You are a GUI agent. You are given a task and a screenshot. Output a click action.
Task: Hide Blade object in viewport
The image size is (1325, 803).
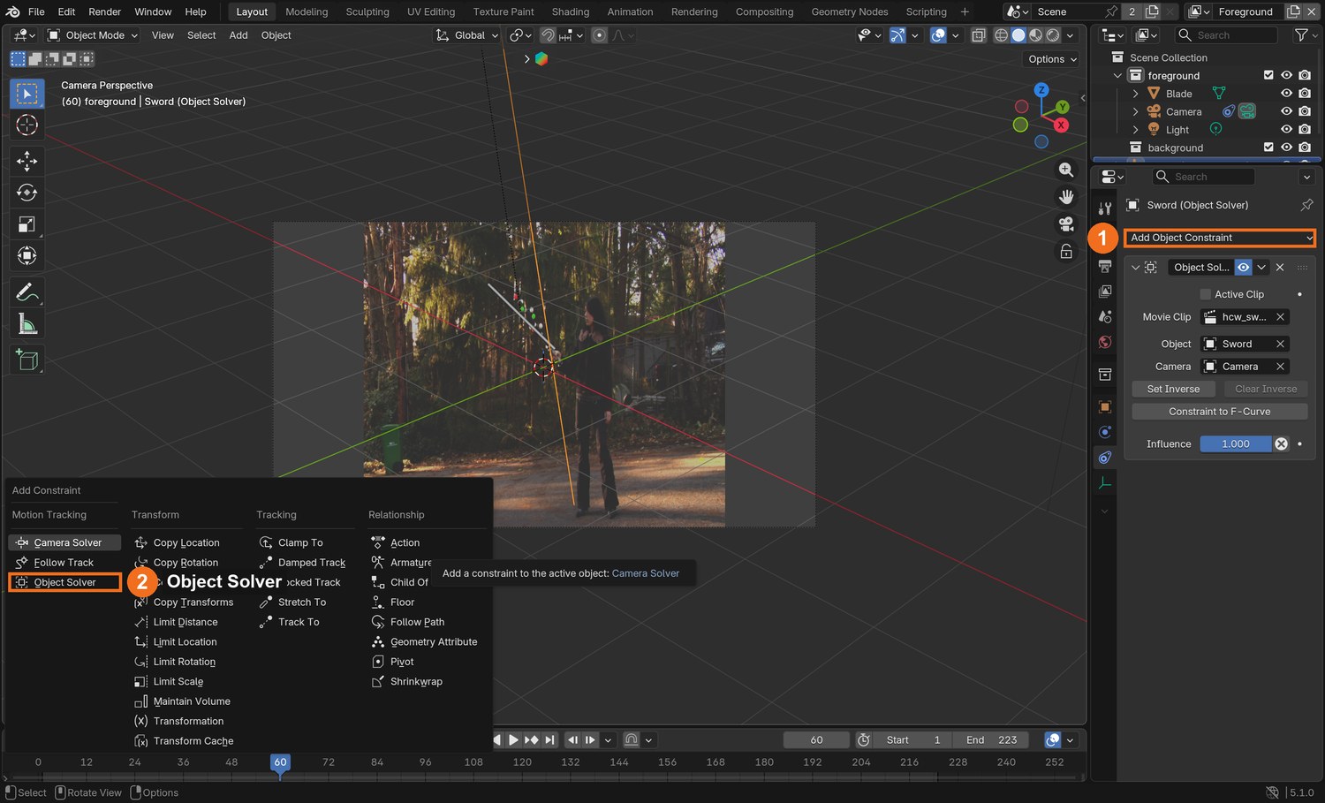click(x=1286, y=94)
